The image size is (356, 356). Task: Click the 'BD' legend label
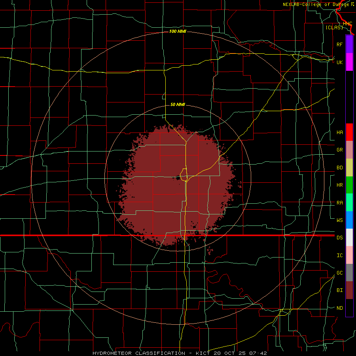coord(339,168)
